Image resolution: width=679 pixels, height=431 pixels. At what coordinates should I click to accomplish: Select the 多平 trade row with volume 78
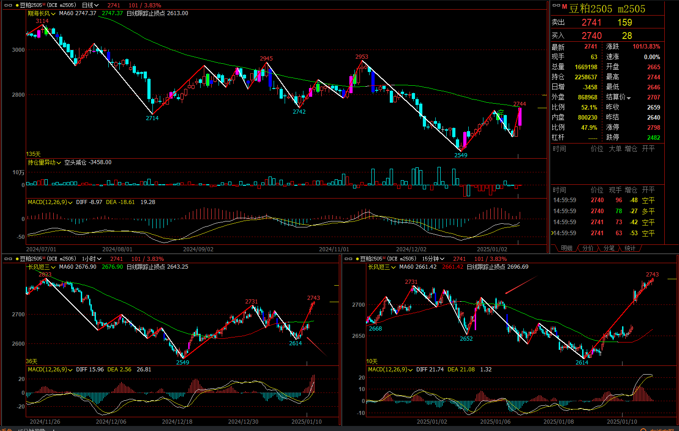point(607,211)
